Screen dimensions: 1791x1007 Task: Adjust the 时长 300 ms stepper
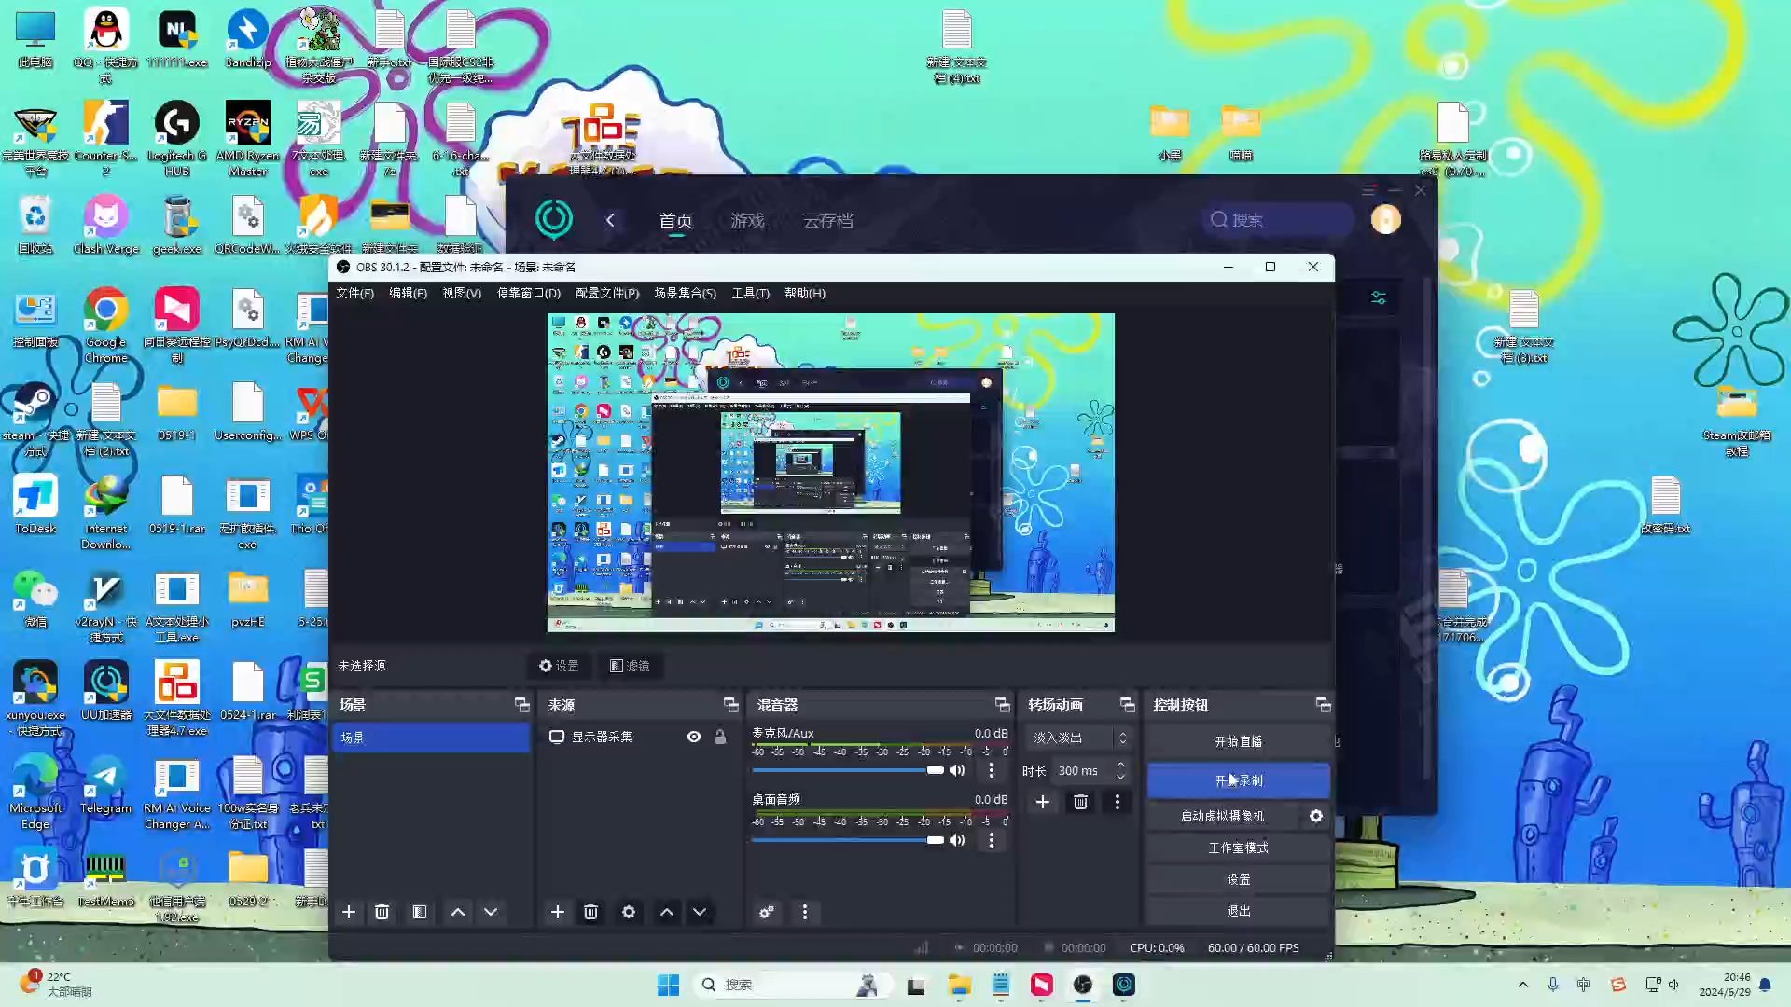pyautogui.click(x=1120, y=771)
